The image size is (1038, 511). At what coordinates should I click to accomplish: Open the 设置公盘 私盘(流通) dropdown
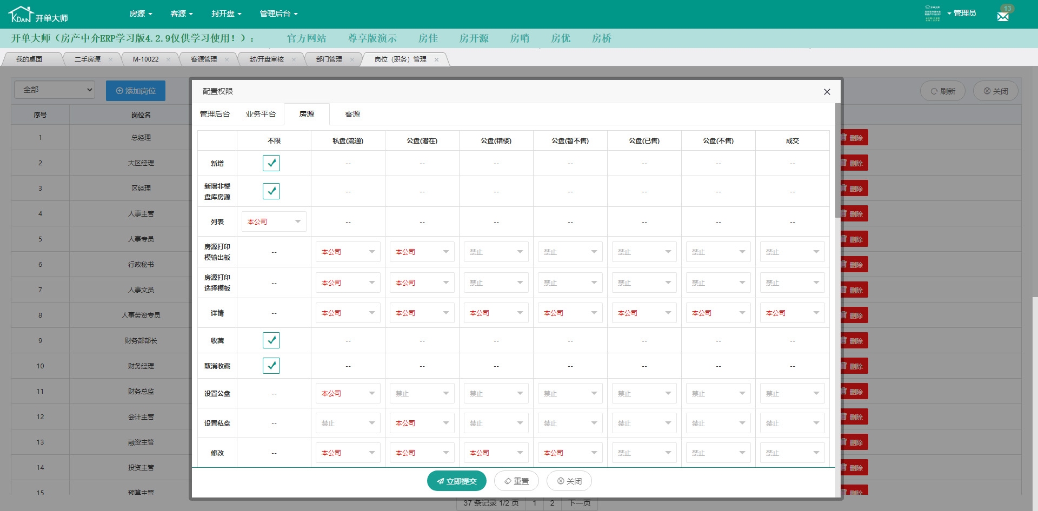[x=348, y=393]
